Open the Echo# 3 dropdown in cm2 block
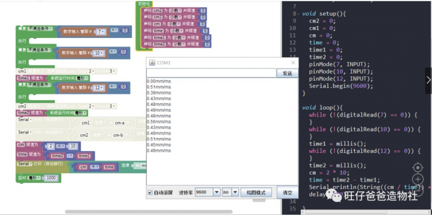This screenshot has width=432, height=215. [x=112, y=106]
